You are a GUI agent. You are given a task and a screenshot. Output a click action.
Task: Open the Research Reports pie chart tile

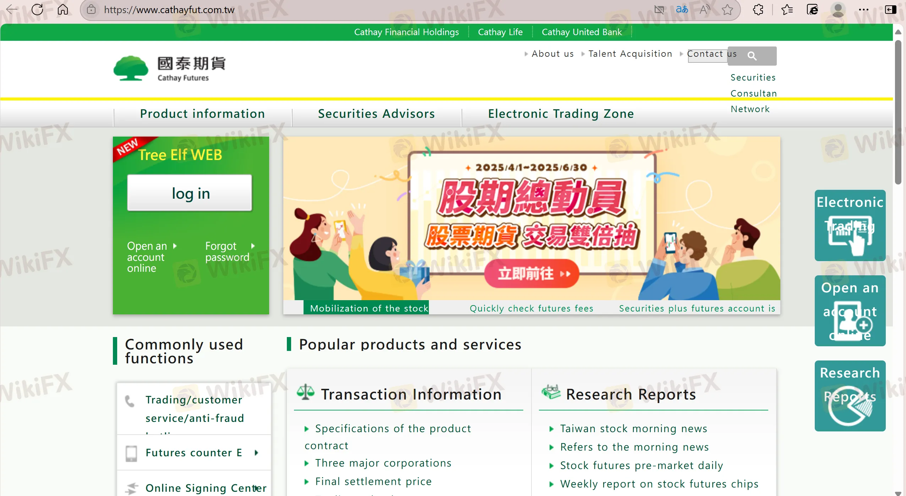850,396
